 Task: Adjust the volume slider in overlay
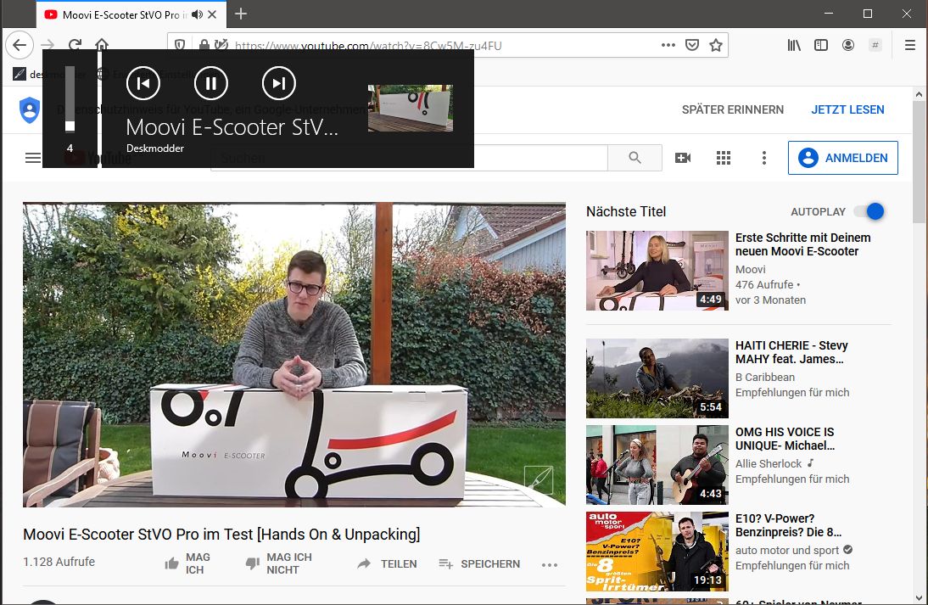70,100
